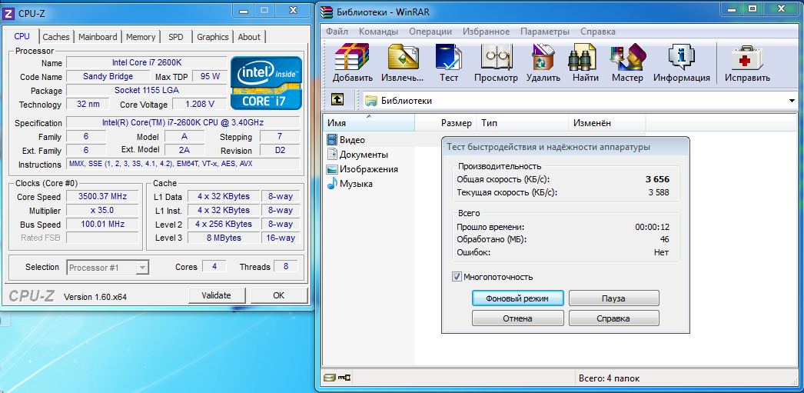Select the CPU tab in CPU-Z
Screen dimensions: 804x393
pos(22,36)
